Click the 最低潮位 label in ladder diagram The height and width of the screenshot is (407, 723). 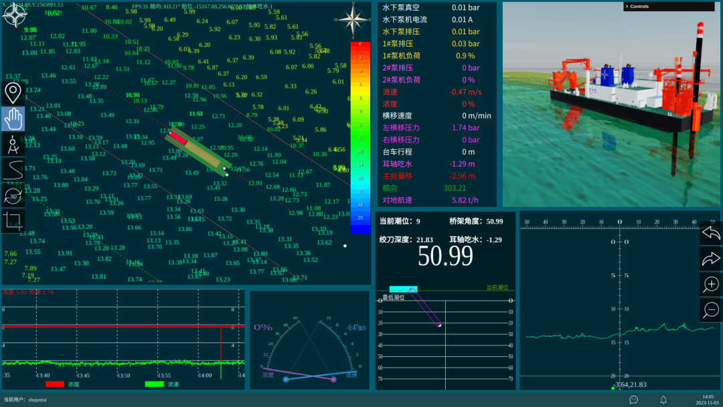point(394,297)
